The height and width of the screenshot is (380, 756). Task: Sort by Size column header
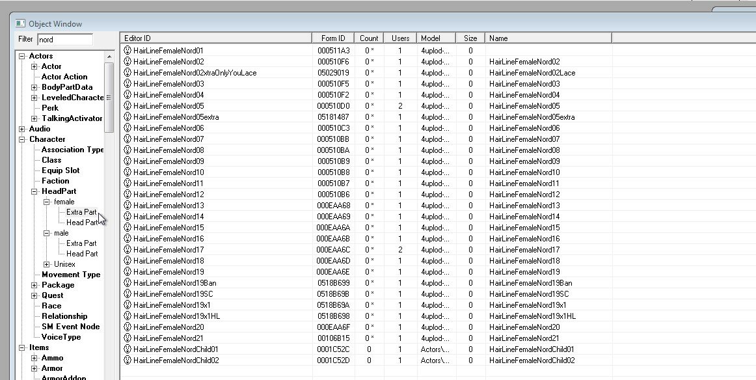click(x=470, y=38)
